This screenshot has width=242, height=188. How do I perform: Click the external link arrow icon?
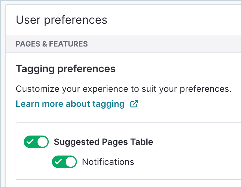click(x=134, y=104)
